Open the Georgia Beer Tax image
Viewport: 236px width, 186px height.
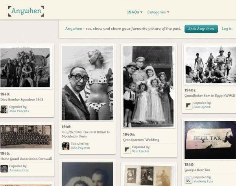click(x=210, y=140)
